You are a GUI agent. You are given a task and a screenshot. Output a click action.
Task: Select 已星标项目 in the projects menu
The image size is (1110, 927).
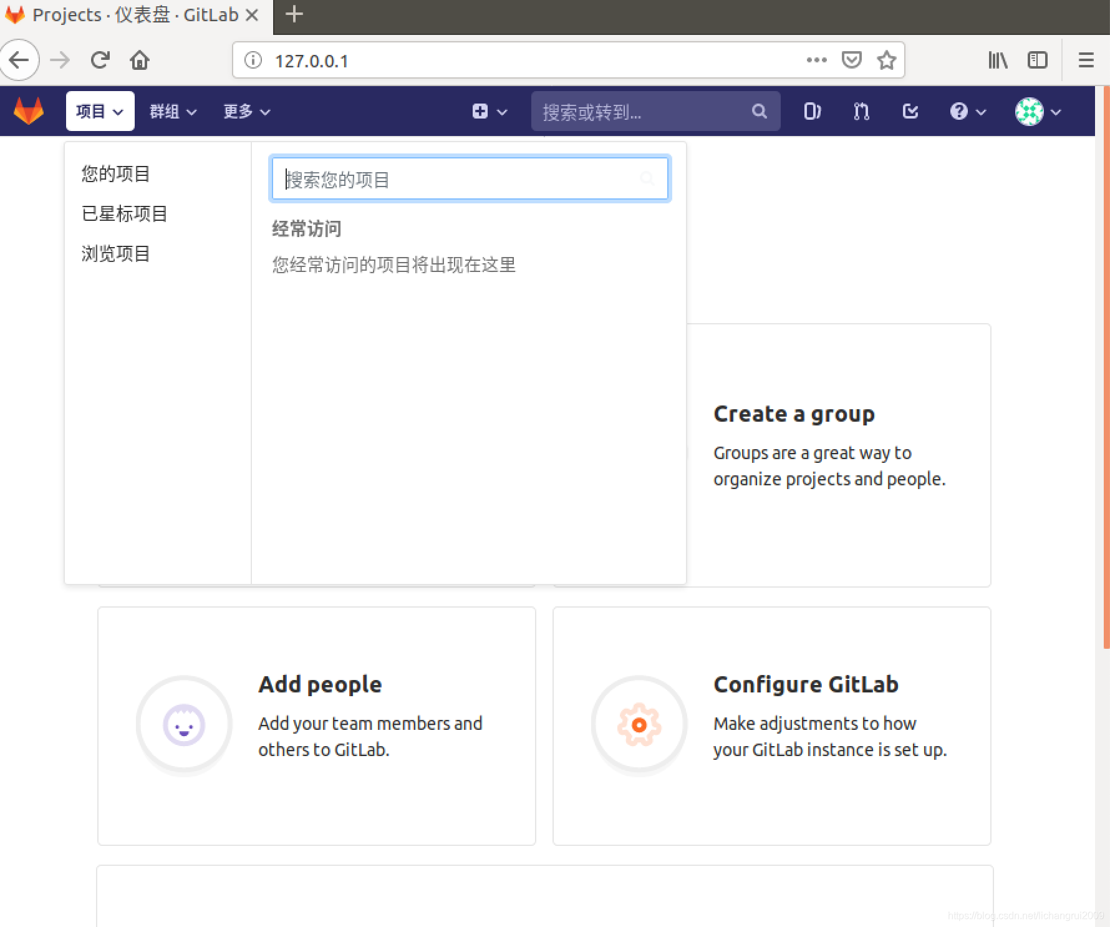coord(123,213)
